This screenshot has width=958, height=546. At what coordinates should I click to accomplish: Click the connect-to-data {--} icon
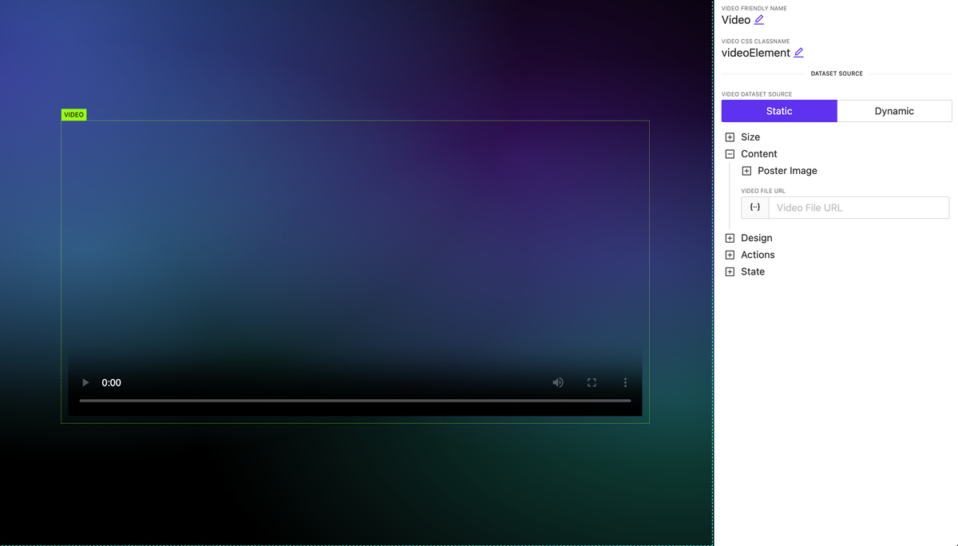[x=754, y=207]
